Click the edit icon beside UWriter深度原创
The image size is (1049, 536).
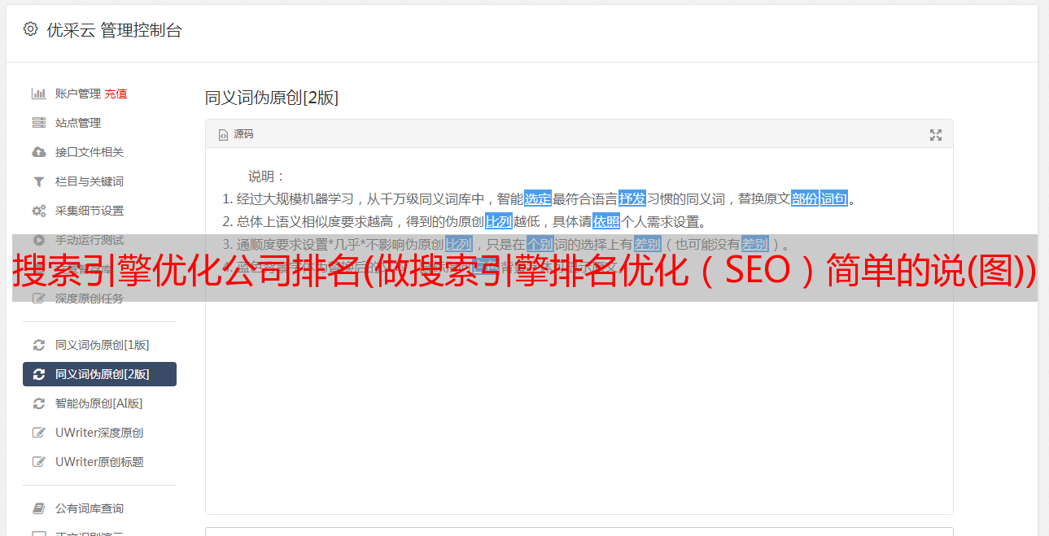click(38, 433)
